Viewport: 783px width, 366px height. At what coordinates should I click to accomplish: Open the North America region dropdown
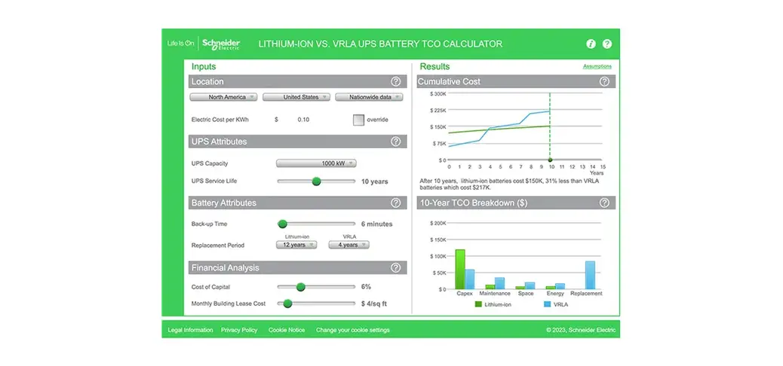coord(224,97)
